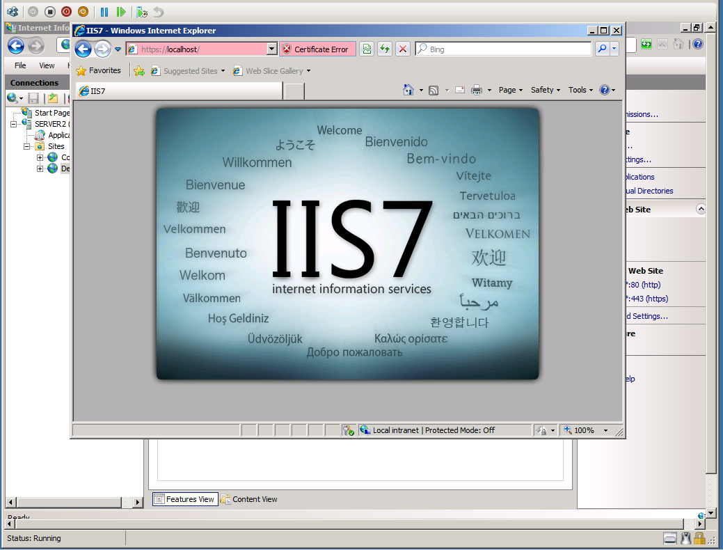The height and width of the screenshot is (550, 723).
Task: Open the Safety menu
Action: coord(545,90)
